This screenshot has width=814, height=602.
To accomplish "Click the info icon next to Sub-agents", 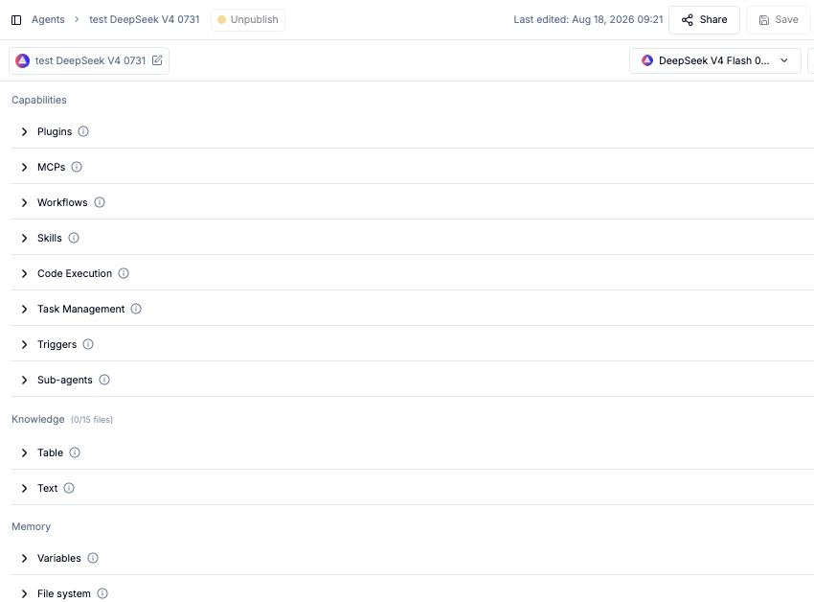I will pos(103,380).
